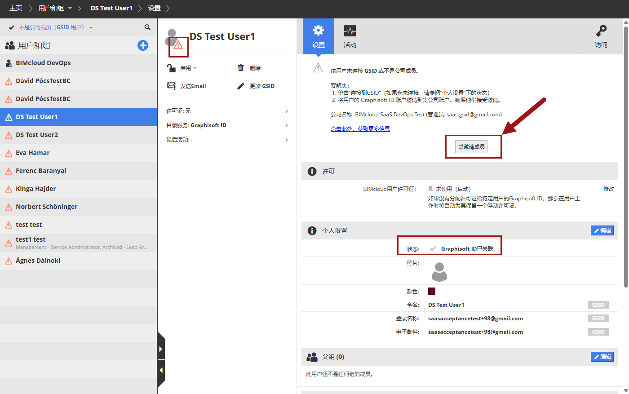Screen dimensions: 629x394
Task: Select Eva Hamar in the users list
Action: 79,153
